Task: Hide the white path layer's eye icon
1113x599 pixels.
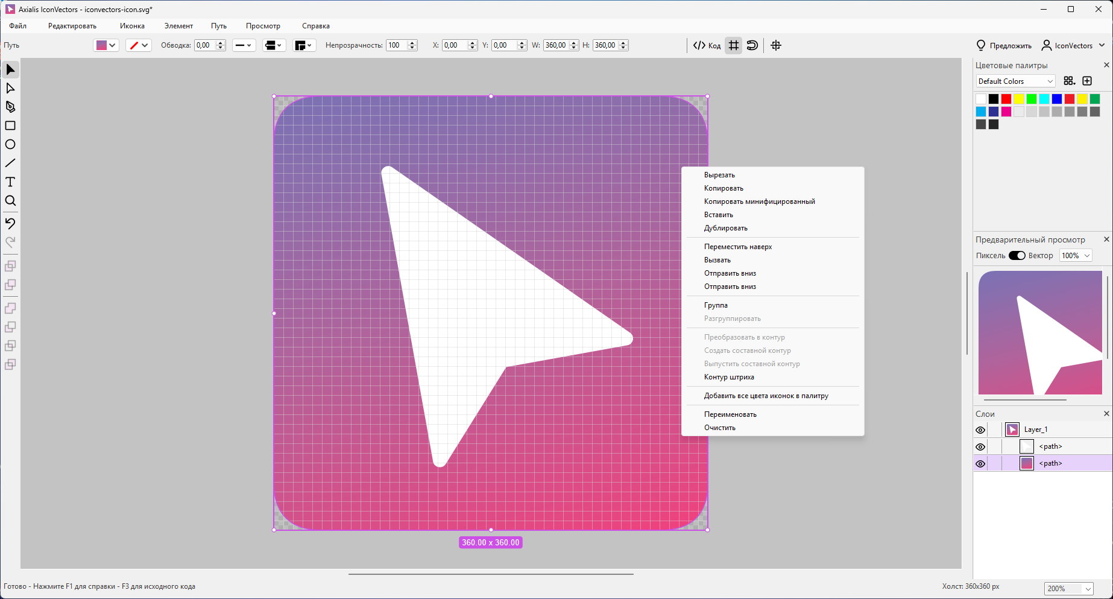Action: 980,447
